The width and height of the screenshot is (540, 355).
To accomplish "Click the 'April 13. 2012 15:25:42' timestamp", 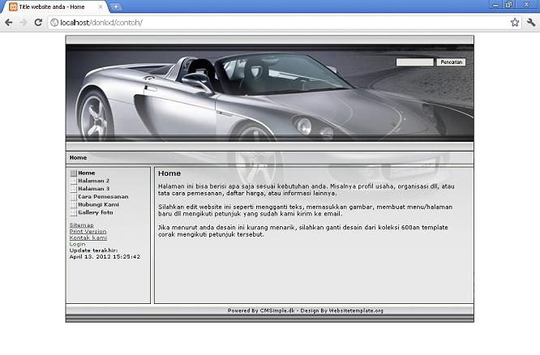I will 105,257.
